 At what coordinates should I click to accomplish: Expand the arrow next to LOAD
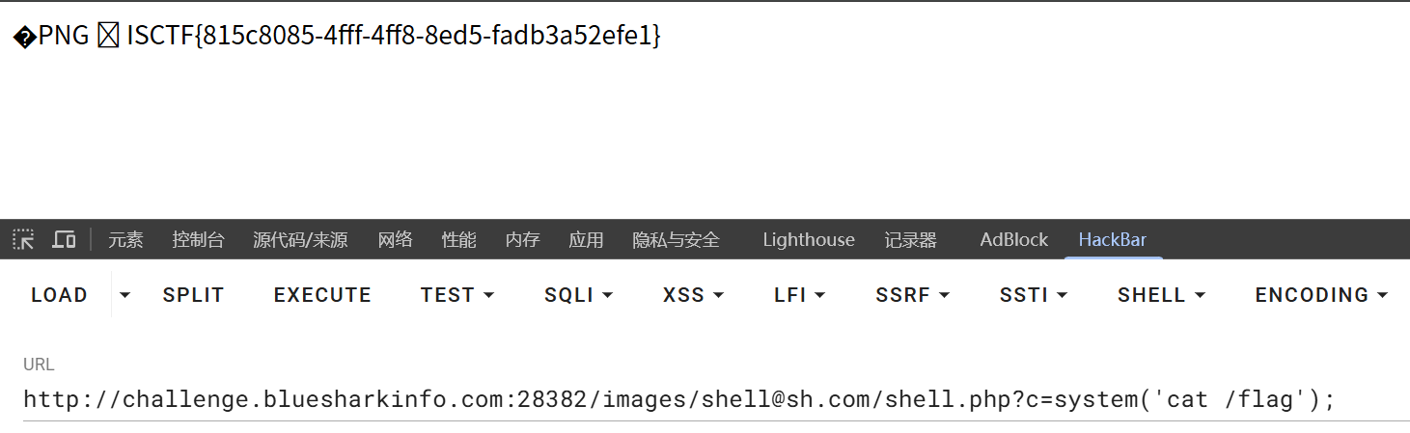[x=124, y=295]
